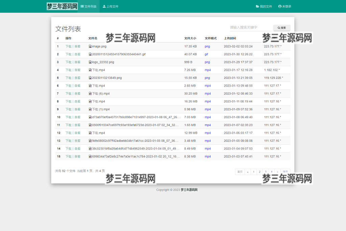
Task: Click the file name 20200115124554157906355440441.gif
Action: (x=119, y=54)
